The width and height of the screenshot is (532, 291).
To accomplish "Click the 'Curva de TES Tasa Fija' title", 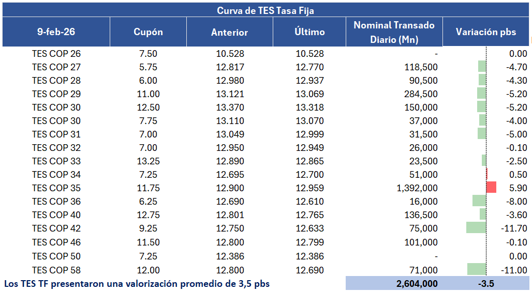I will click(265, 10).
